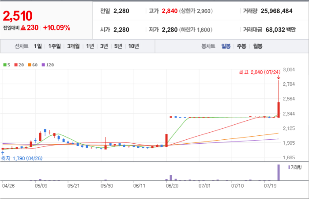Show the 3년 line chart
The width and height of the screenshot is (309, 199).
pyautogui.click(x=104, y=46)
